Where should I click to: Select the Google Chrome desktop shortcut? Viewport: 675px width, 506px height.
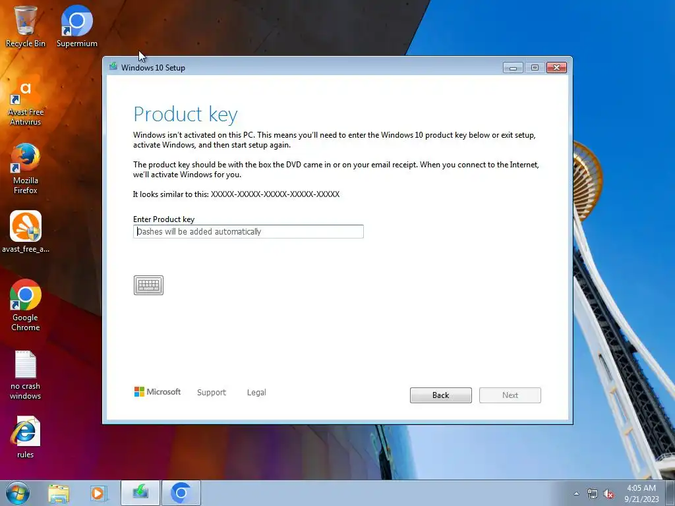(x=26, y=306)
